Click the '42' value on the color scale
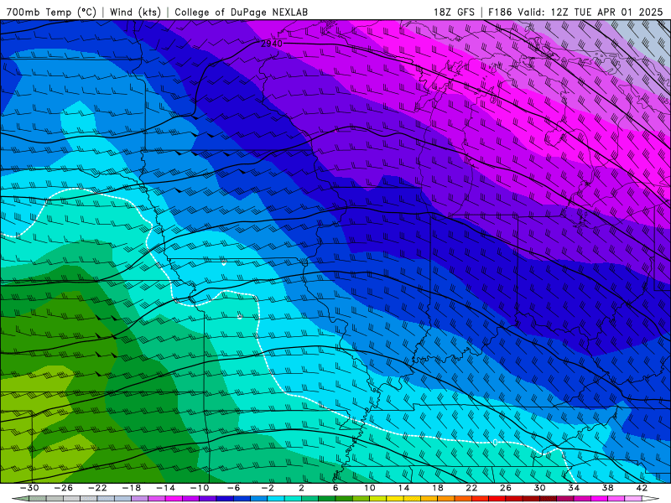This screenshot has height=503, width=671. (642, 488)
